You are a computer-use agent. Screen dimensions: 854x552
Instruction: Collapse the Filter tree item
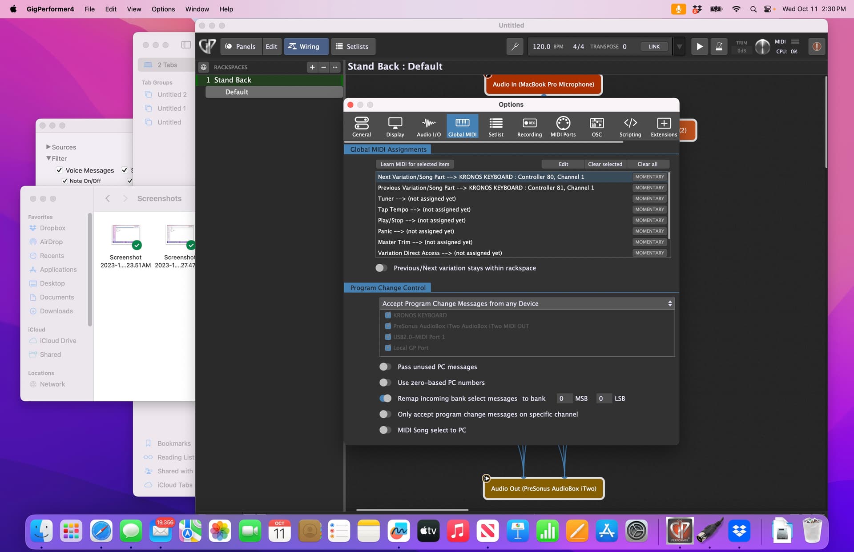click(48, 158)
